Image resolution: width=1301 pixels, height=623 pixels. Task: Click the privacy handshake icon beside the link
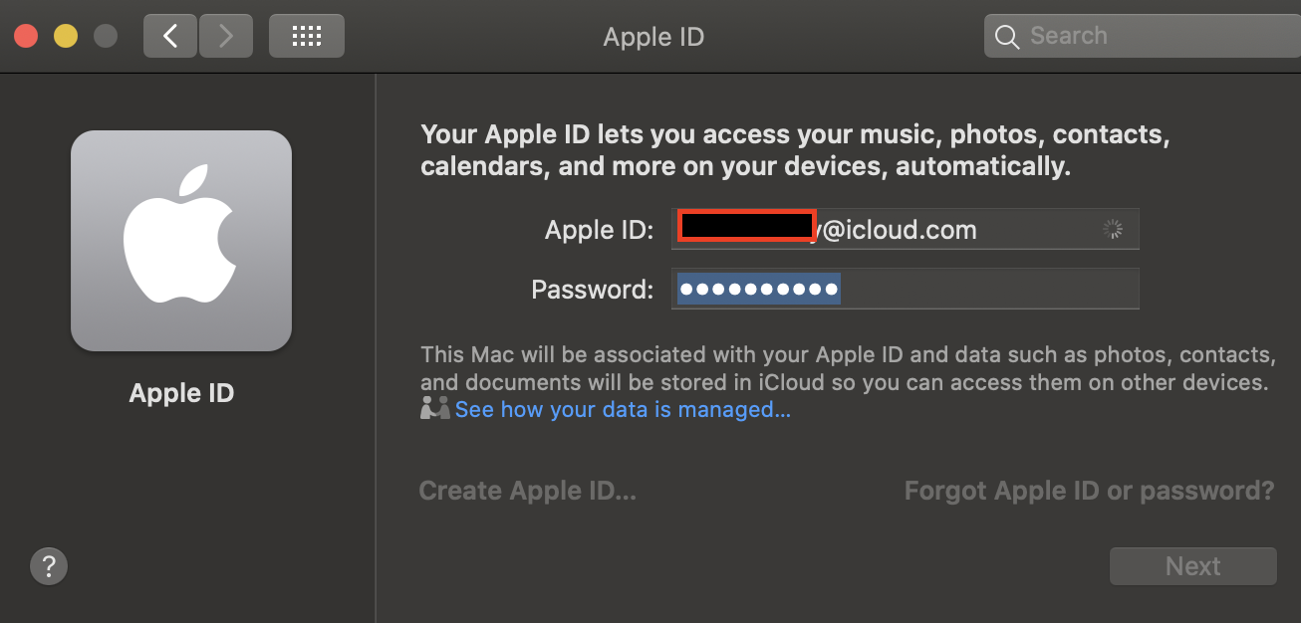[x=434, y=409]
